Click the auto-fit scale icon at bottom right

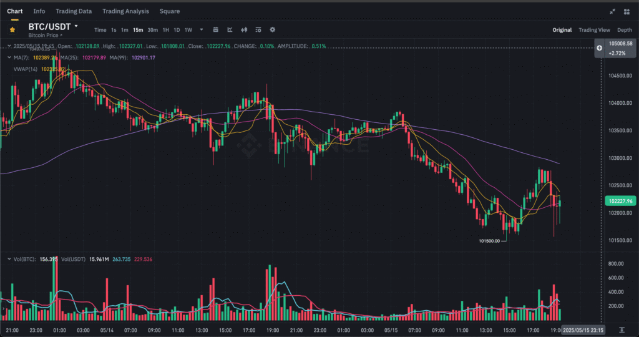pos(622,329)
